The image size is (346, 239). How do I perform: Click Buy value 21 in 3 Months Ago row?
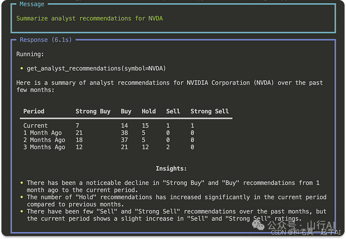click(124, 147)
